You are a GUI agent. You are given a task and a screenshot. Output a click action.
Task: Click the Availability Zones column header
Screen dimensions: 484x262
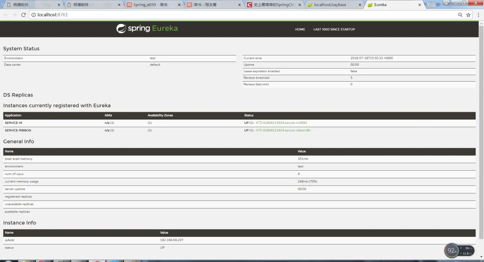point(160,115)
